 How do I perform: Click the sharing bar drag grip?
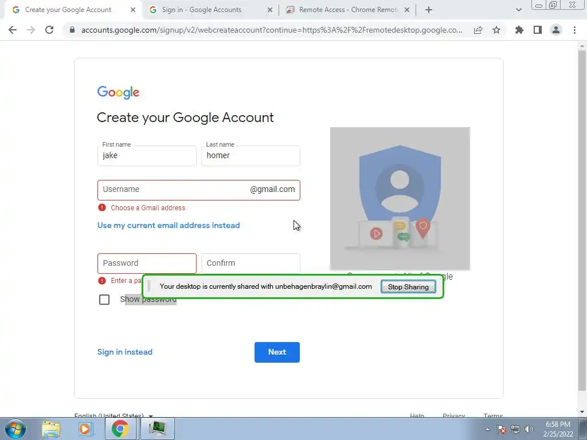click(149, 286)
